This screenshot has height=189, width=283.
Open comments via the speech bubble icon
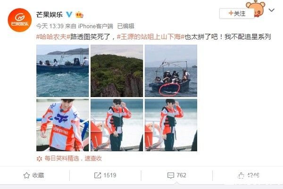tap(171, 175)
